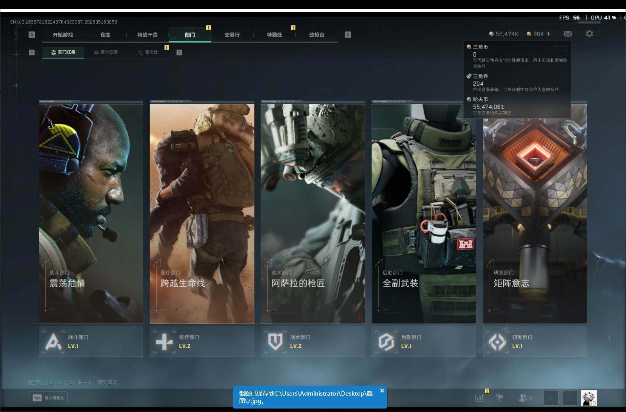The width and height of the screenshot is (626, 412).
Task: Click the A key icon before 部门任务
Action: [32, 52]
